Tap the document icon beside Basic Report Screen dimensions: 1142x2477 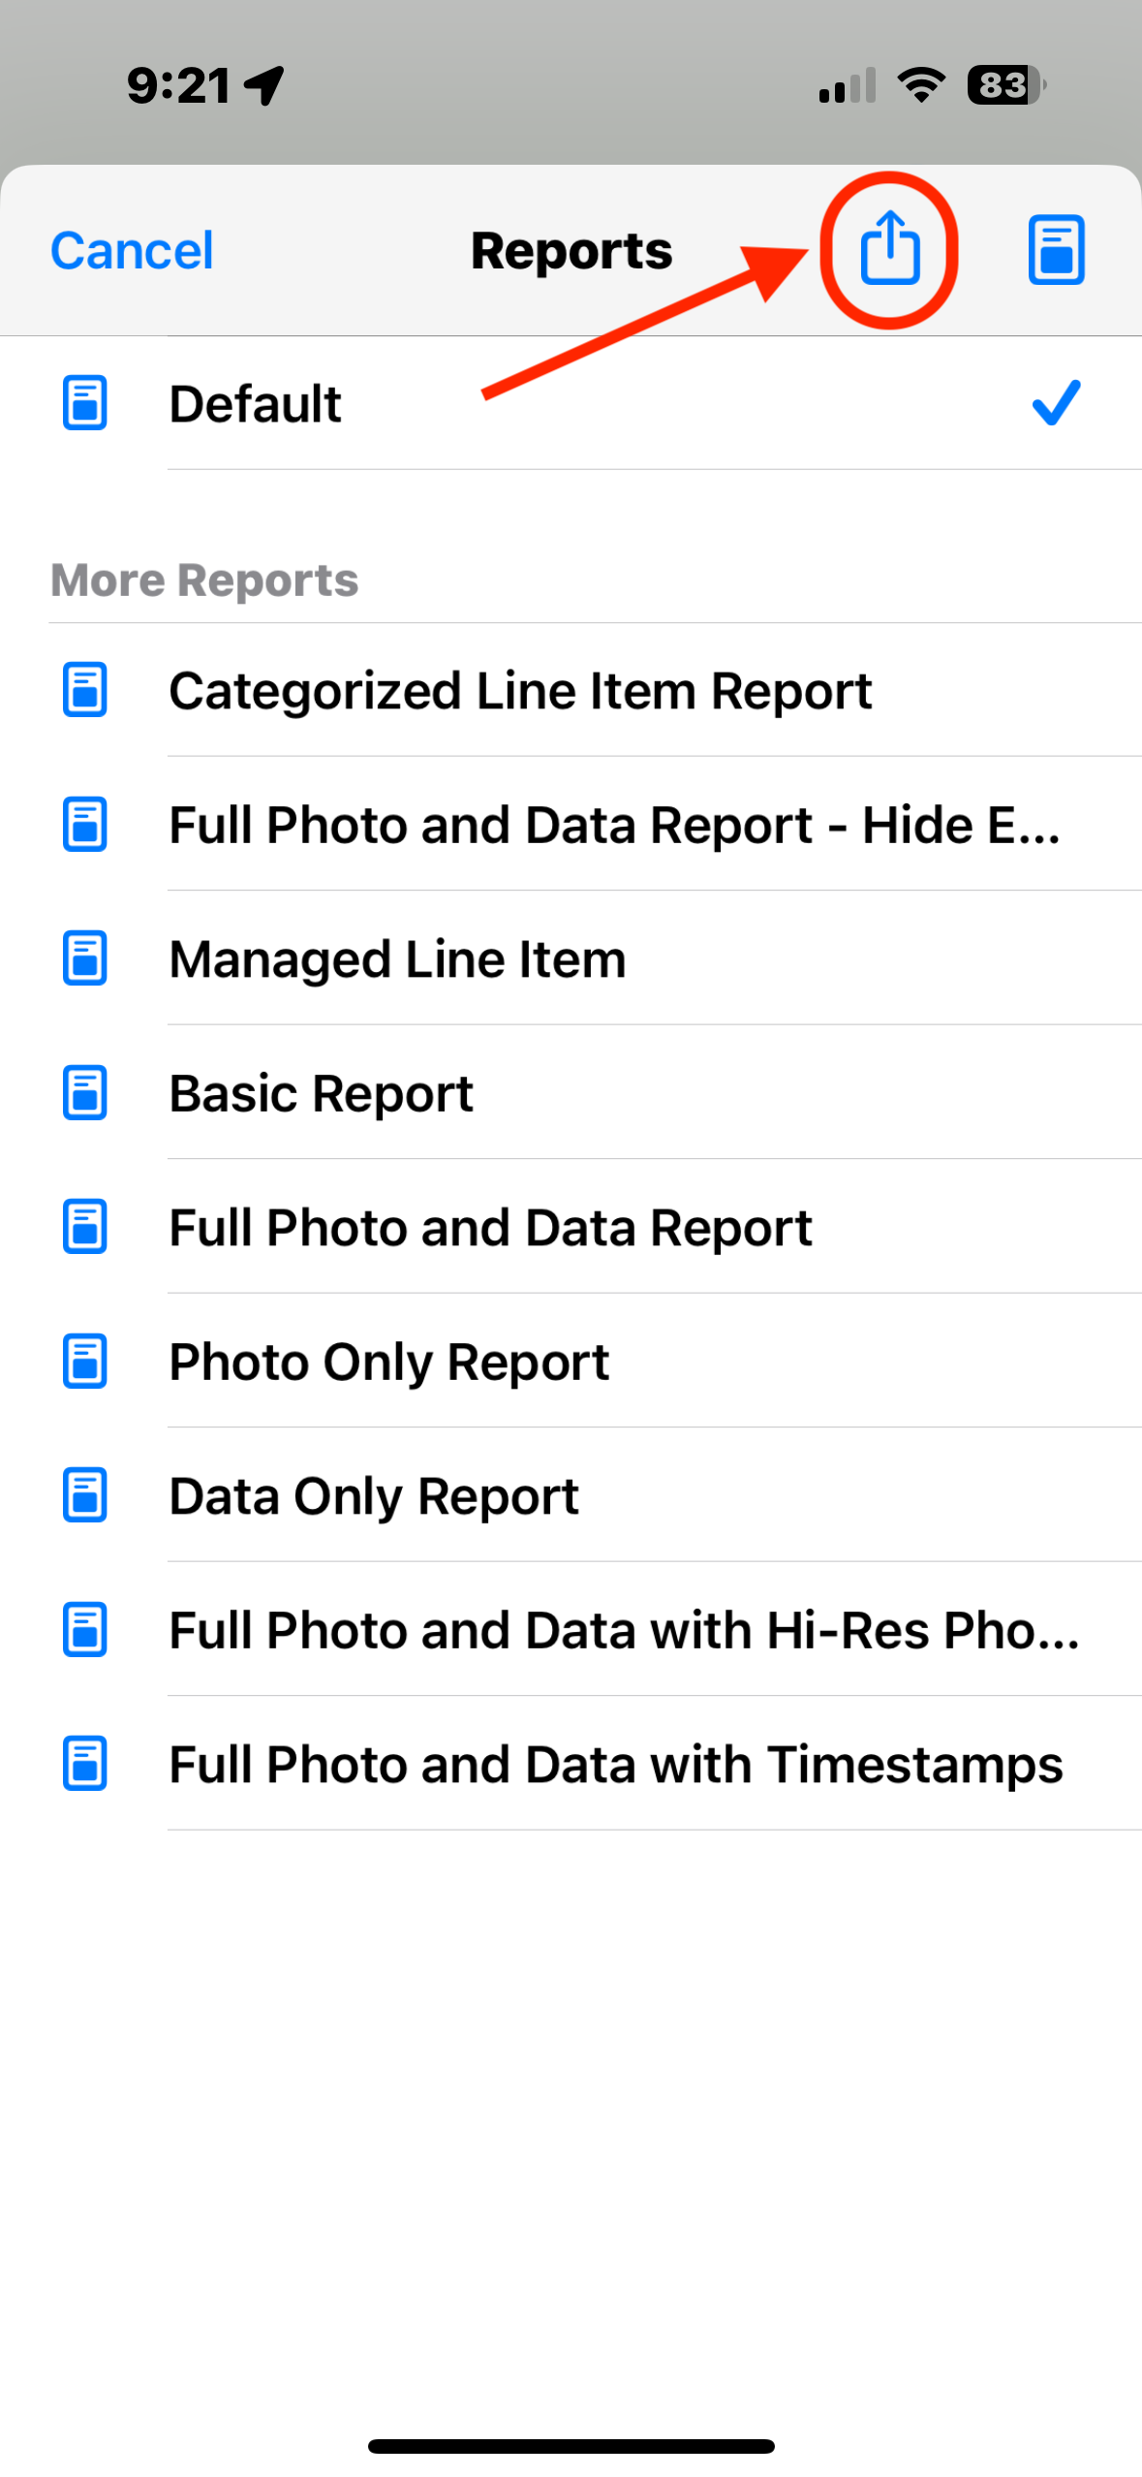pyautogui.click(x=85, y=1092)
